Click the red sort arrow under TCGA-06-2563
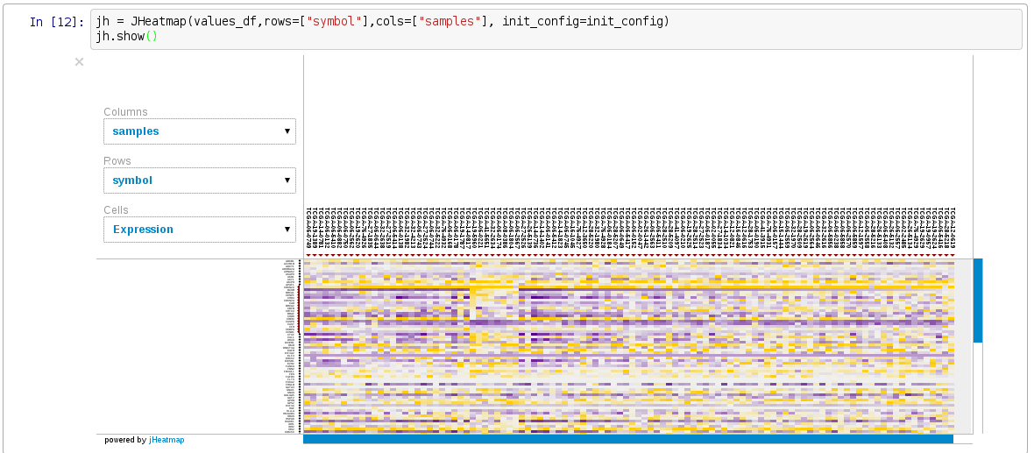 (x=652, y=255)
